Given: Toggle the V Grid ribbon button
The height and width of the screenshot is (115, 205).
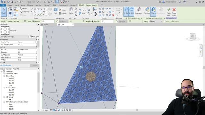Looking at the screenshot, I should coord(131,11).
